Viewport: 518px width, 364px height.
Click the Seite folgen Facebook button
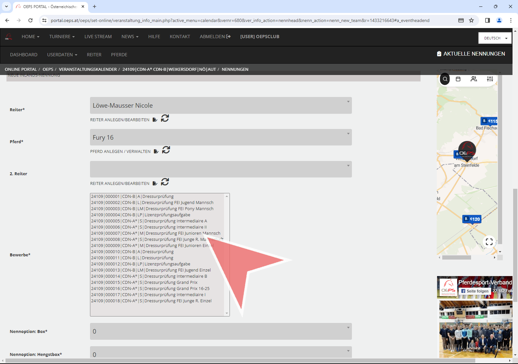point(475,291)
